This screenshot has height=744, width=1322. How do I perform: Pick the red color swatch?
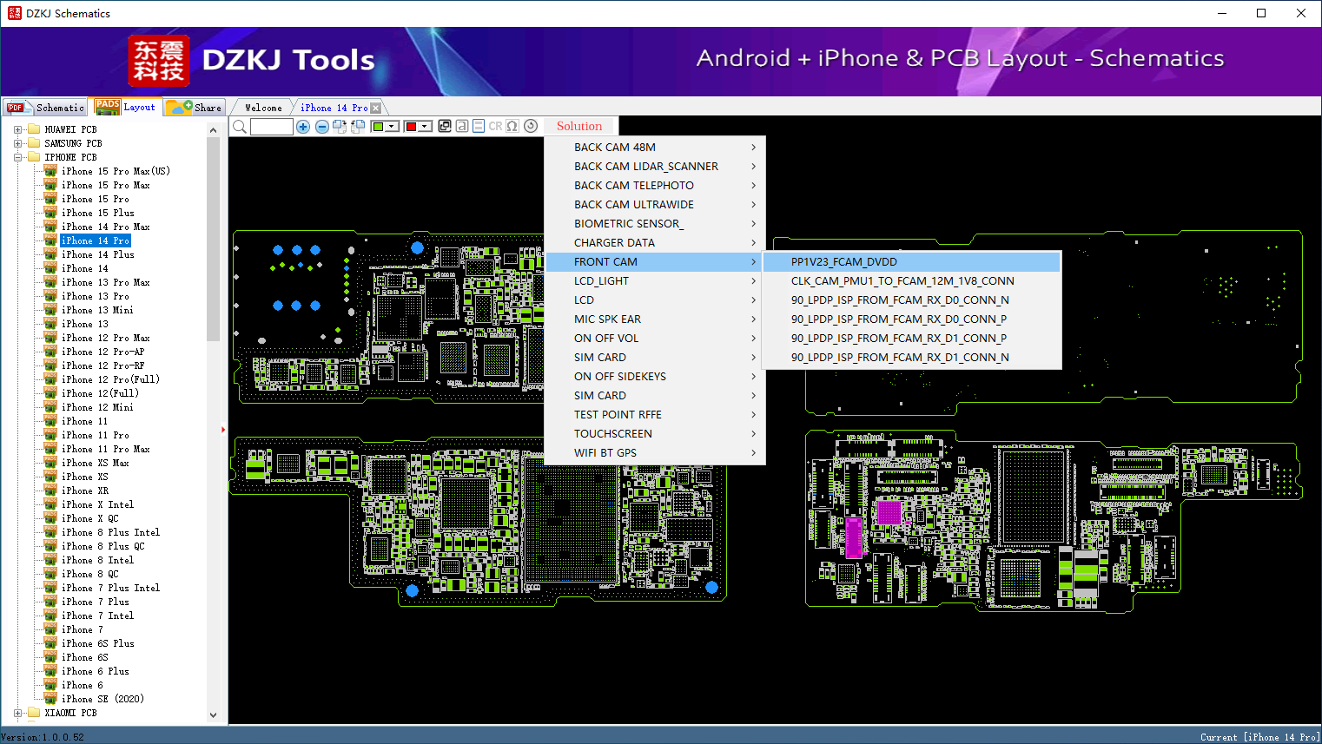[411, 127]
